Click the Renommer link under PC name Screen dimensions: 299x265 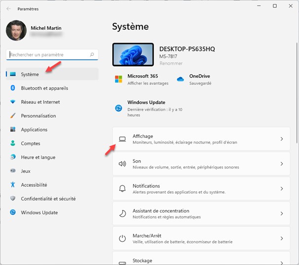pos(171,63)
